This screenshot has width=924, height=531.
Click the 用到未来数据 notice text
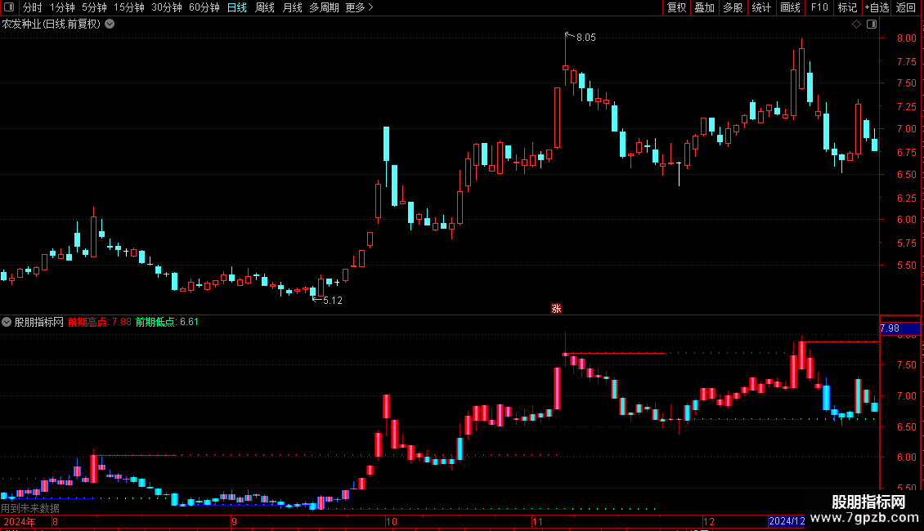pos(30,508)
